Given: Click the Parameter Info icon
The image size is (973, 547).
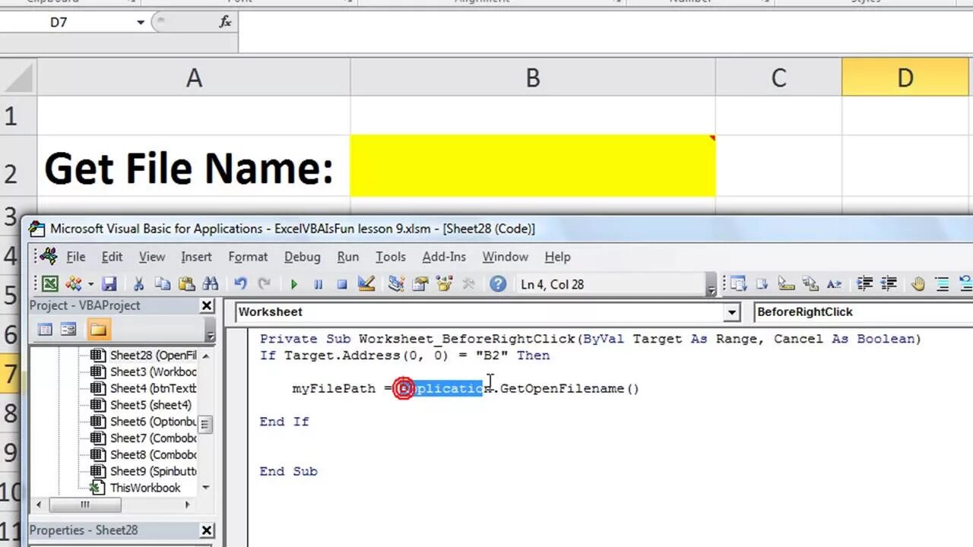Looking at the screenshot, I should (x=810, y=284).
